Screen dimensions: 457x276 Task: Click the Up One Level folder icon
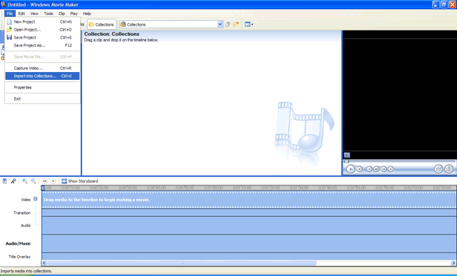(228, 24)
